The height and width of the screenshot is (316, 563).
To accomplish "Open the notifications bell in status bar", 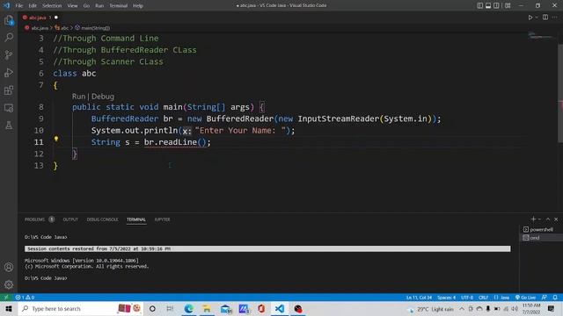I will (555, 298).
